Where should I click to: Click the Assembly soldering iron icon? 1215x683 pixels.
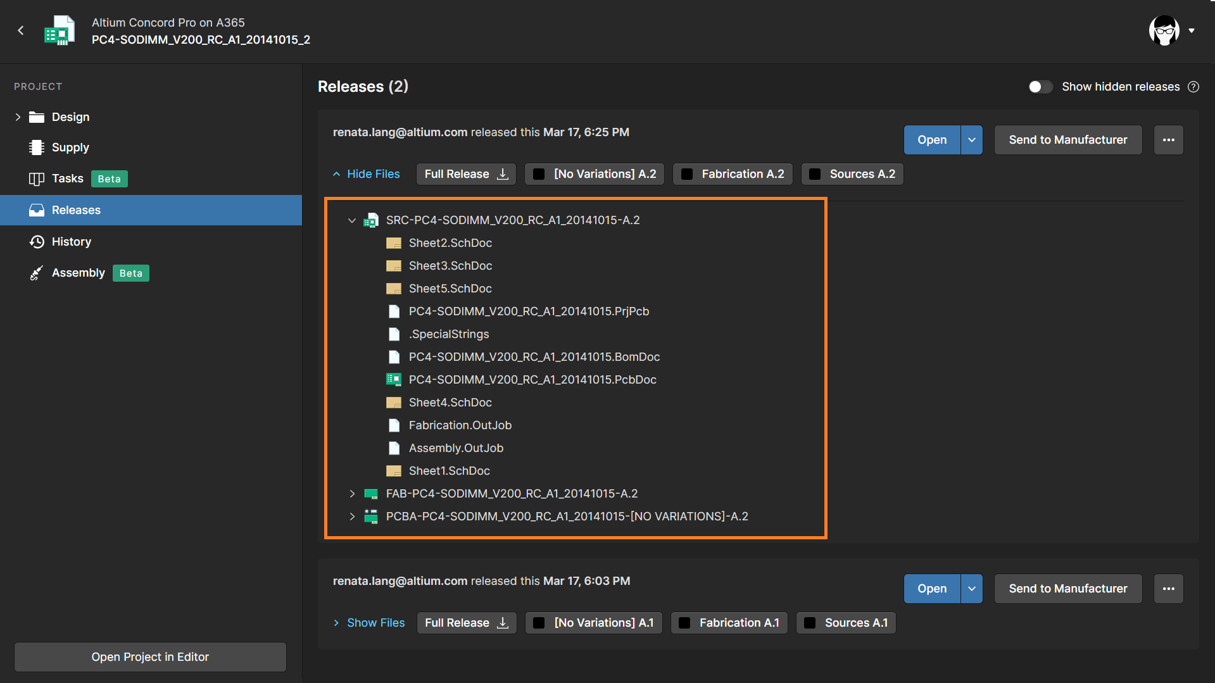tap(36, 273)
